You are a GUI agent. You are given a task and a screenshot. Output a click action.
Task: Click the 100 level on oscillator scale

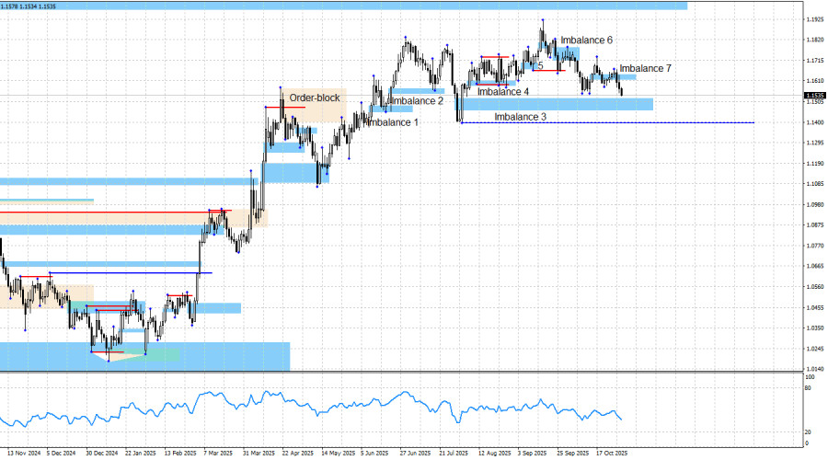pos(810,377)
